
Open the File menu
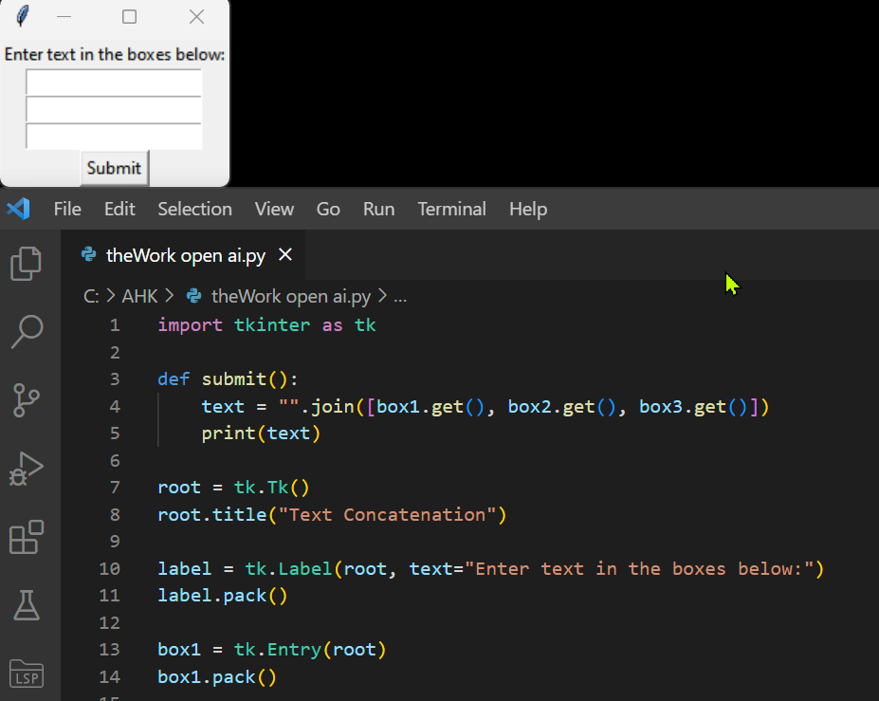(67, 209)
